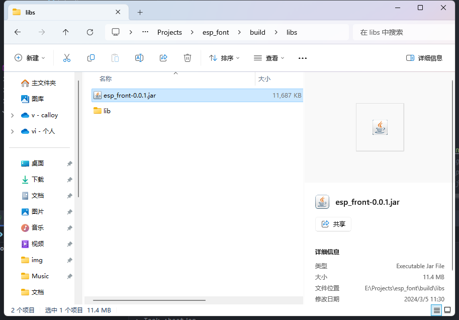Click libs in breadcrumb path
459x320 pixels.
[x=292, y=32]
